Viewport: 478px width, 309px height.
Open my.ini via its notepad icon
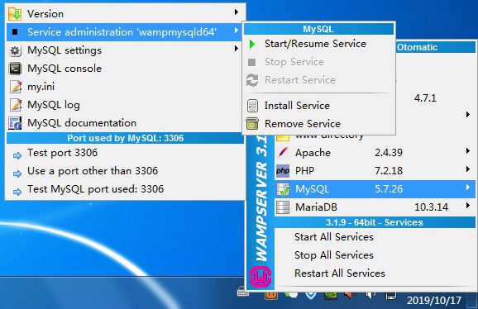pyautogui.click(x=15, y=87)
